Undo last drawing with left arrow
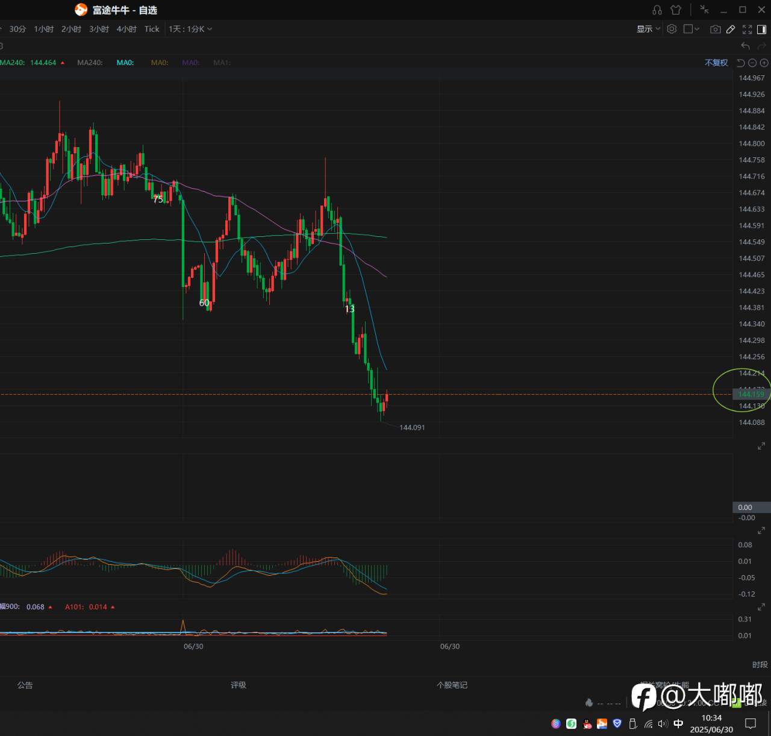This screenshot has width=771, height=736. click(746, 46)
